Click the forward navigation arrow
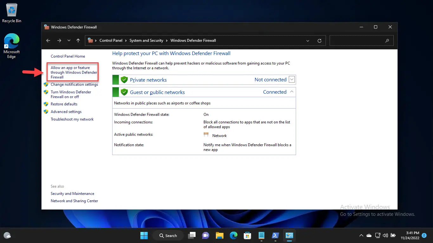Viewport: 433px width, 243px height. [59, 40]
